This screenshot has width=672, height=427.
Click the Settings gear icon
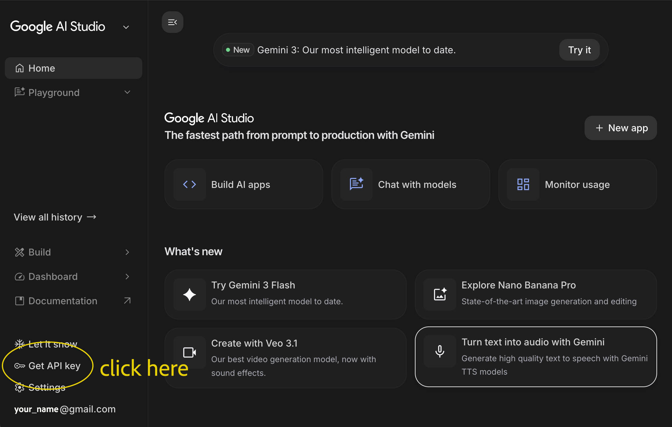(19, 387)
